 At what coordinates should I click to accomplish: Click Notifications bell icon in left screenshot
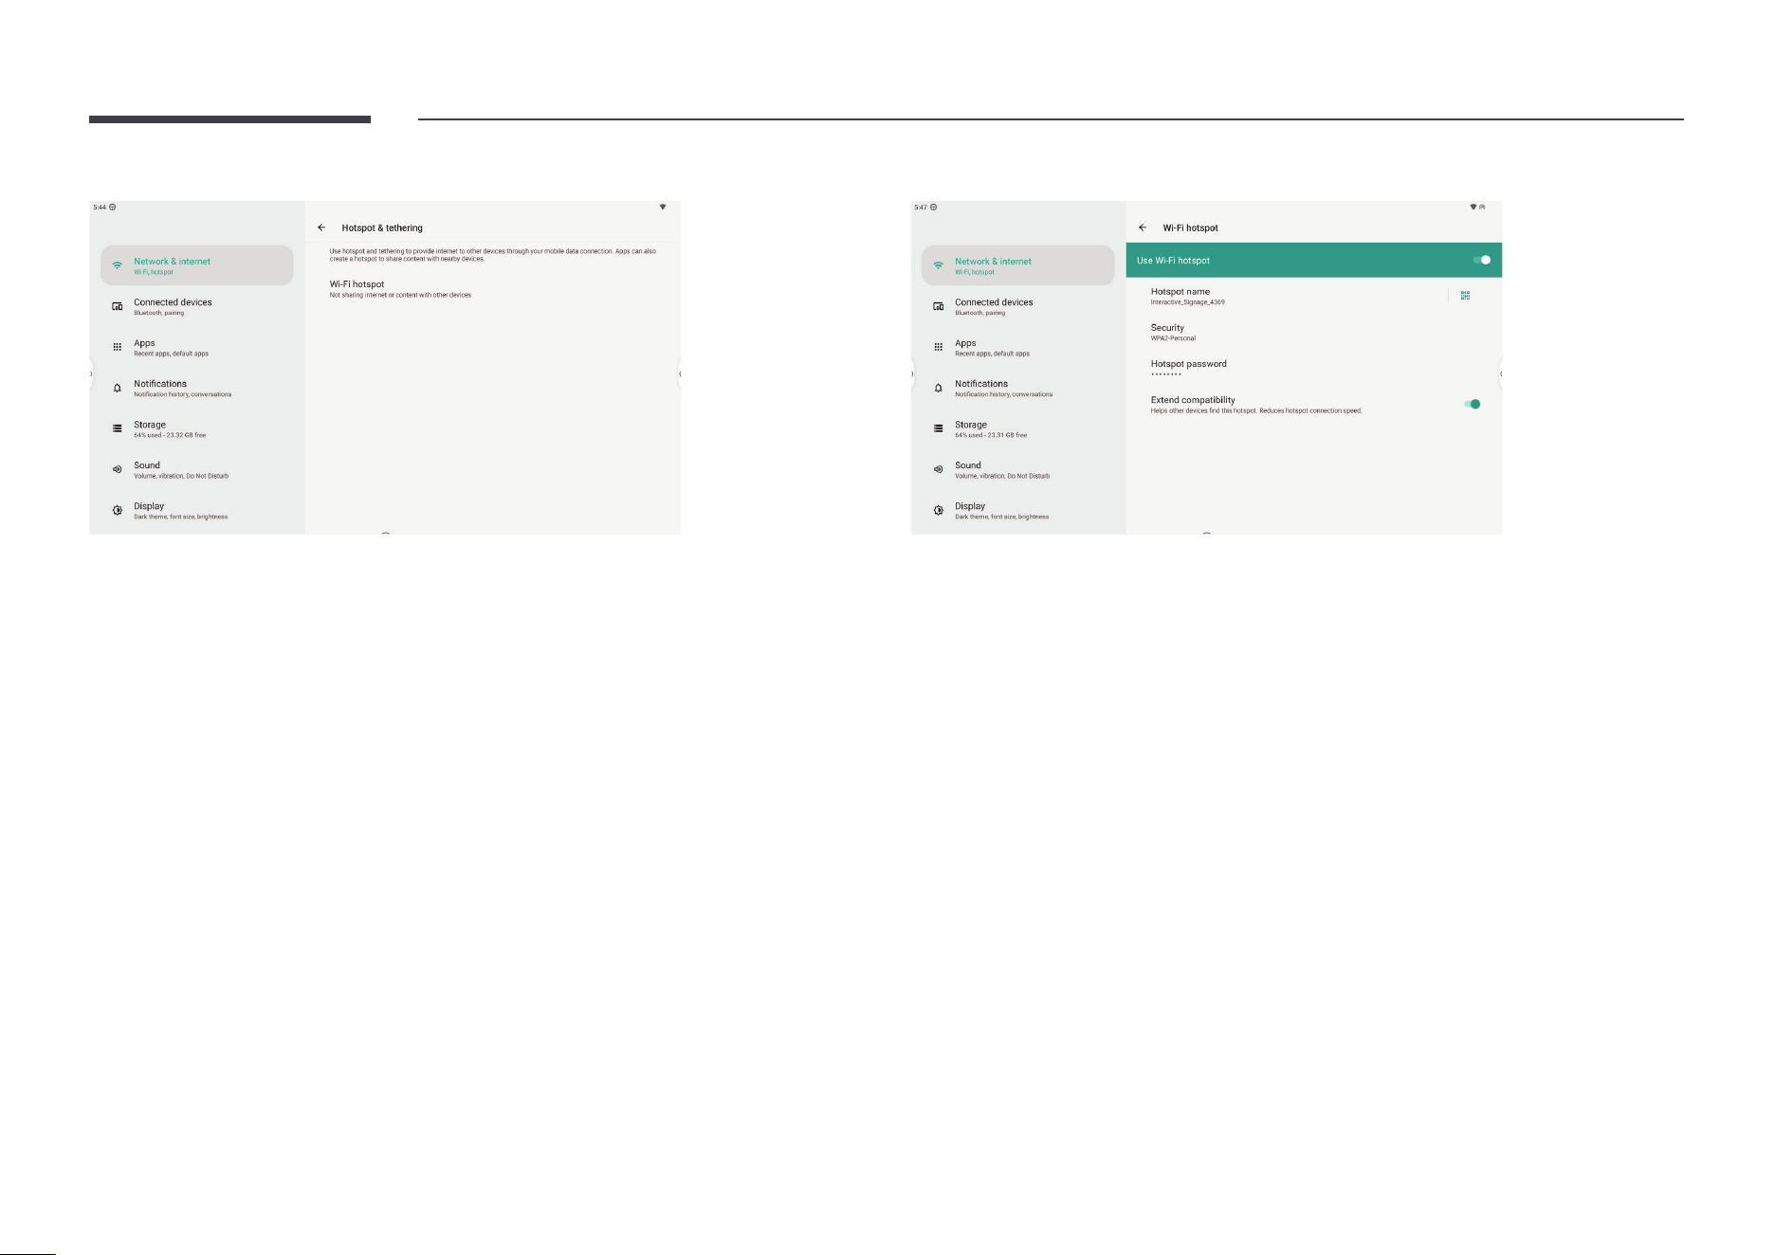pyautogui.click(x=118, y=388)
